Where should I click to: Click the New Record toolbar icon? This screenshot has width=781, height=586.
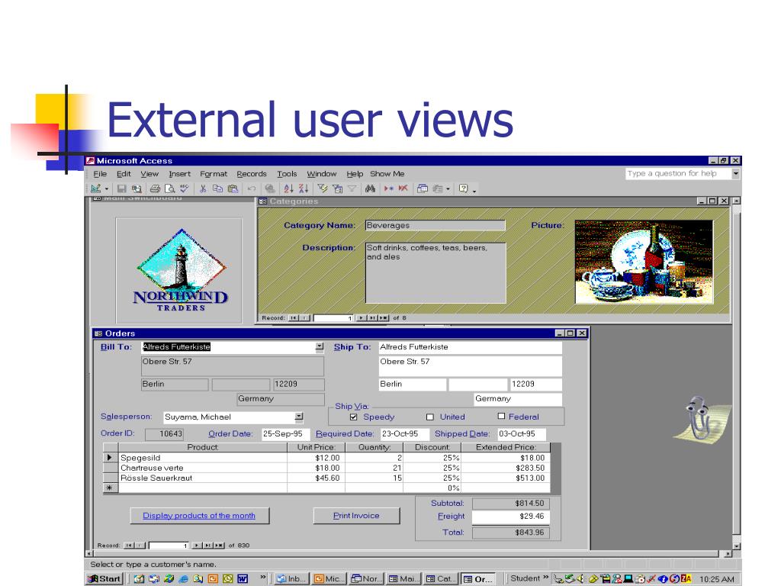point(388,189)
